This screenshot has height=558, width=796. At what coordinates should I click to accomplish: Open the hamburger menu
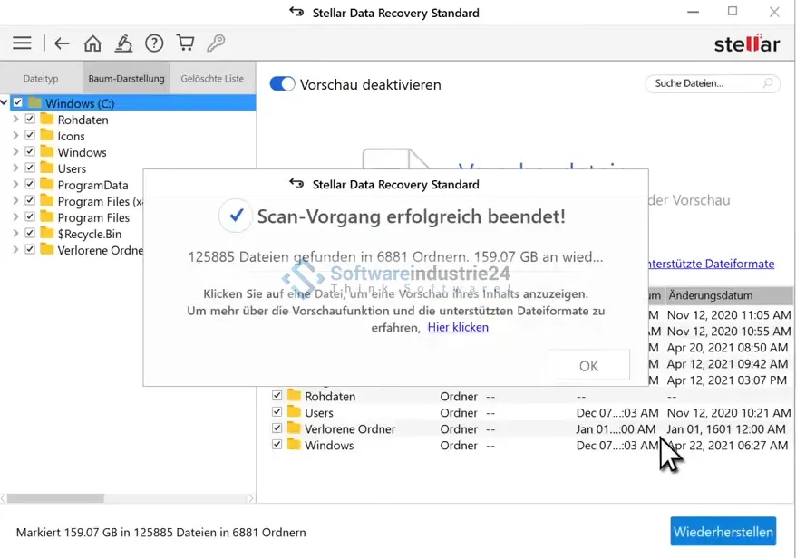[x=22, y=43]
